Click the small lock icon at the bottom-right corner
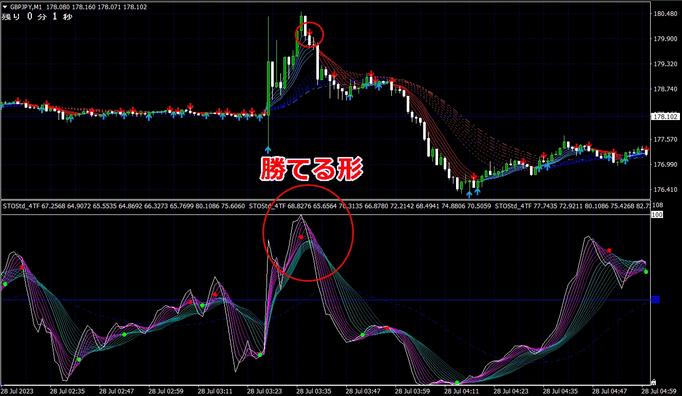Screen dimensions: 682x396 click(653, 382)
